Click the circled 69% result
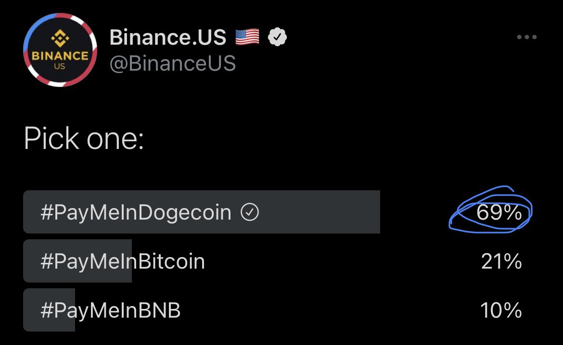This screenshot has width=563, height=345. tap(499, 212)
